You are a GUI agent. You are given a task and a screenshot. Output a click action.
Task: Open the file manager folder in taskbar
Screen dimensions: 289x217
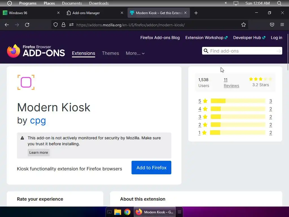click(x=118, y=212)
